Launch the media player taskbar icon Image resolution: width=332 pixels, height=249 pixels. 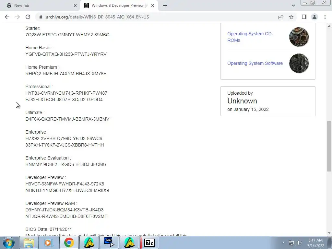pos(49,243)
